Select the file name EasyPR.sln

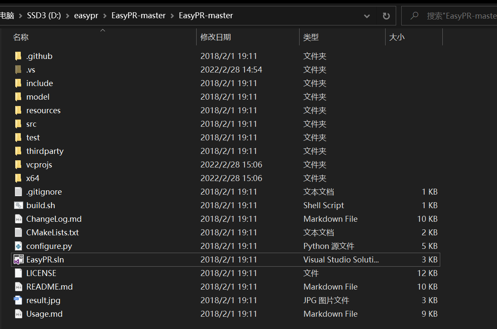pyautogui.click(x=45, y=259)
